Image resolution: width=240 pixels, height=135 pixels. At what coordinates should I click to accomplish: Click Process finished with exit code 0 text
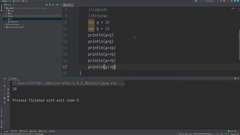pyautogui.click(x=46, y=100)
